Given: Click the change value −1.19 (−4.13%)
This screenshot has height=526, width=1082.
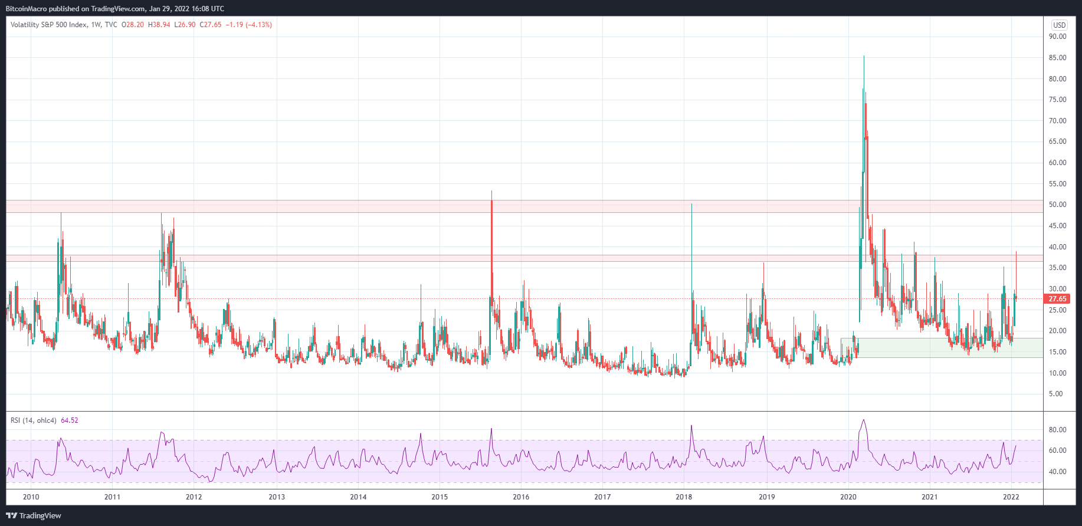Looking at the screenshot, I should pyautogui.click(x=249, y=25).
